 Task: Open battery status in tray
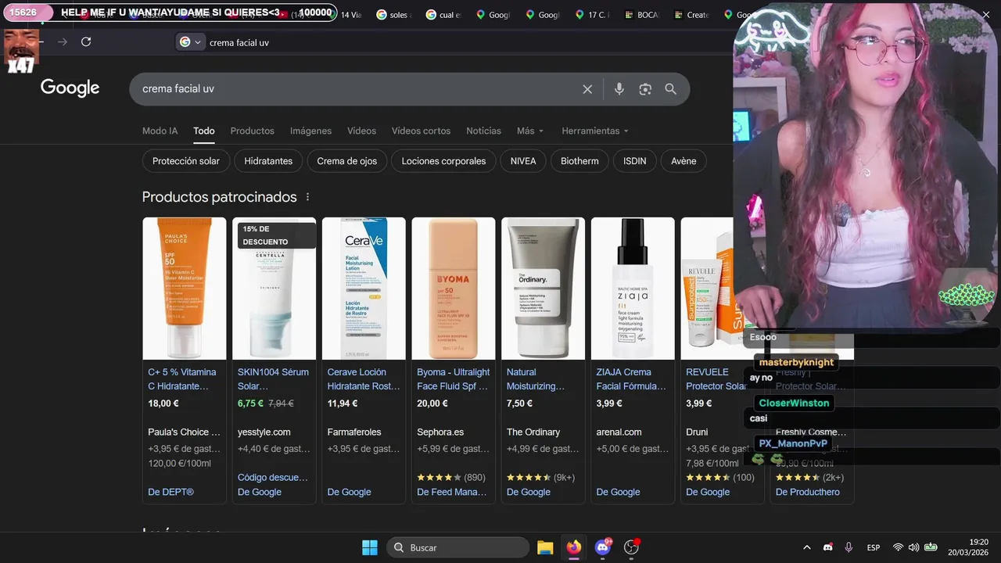click(931, 547)
